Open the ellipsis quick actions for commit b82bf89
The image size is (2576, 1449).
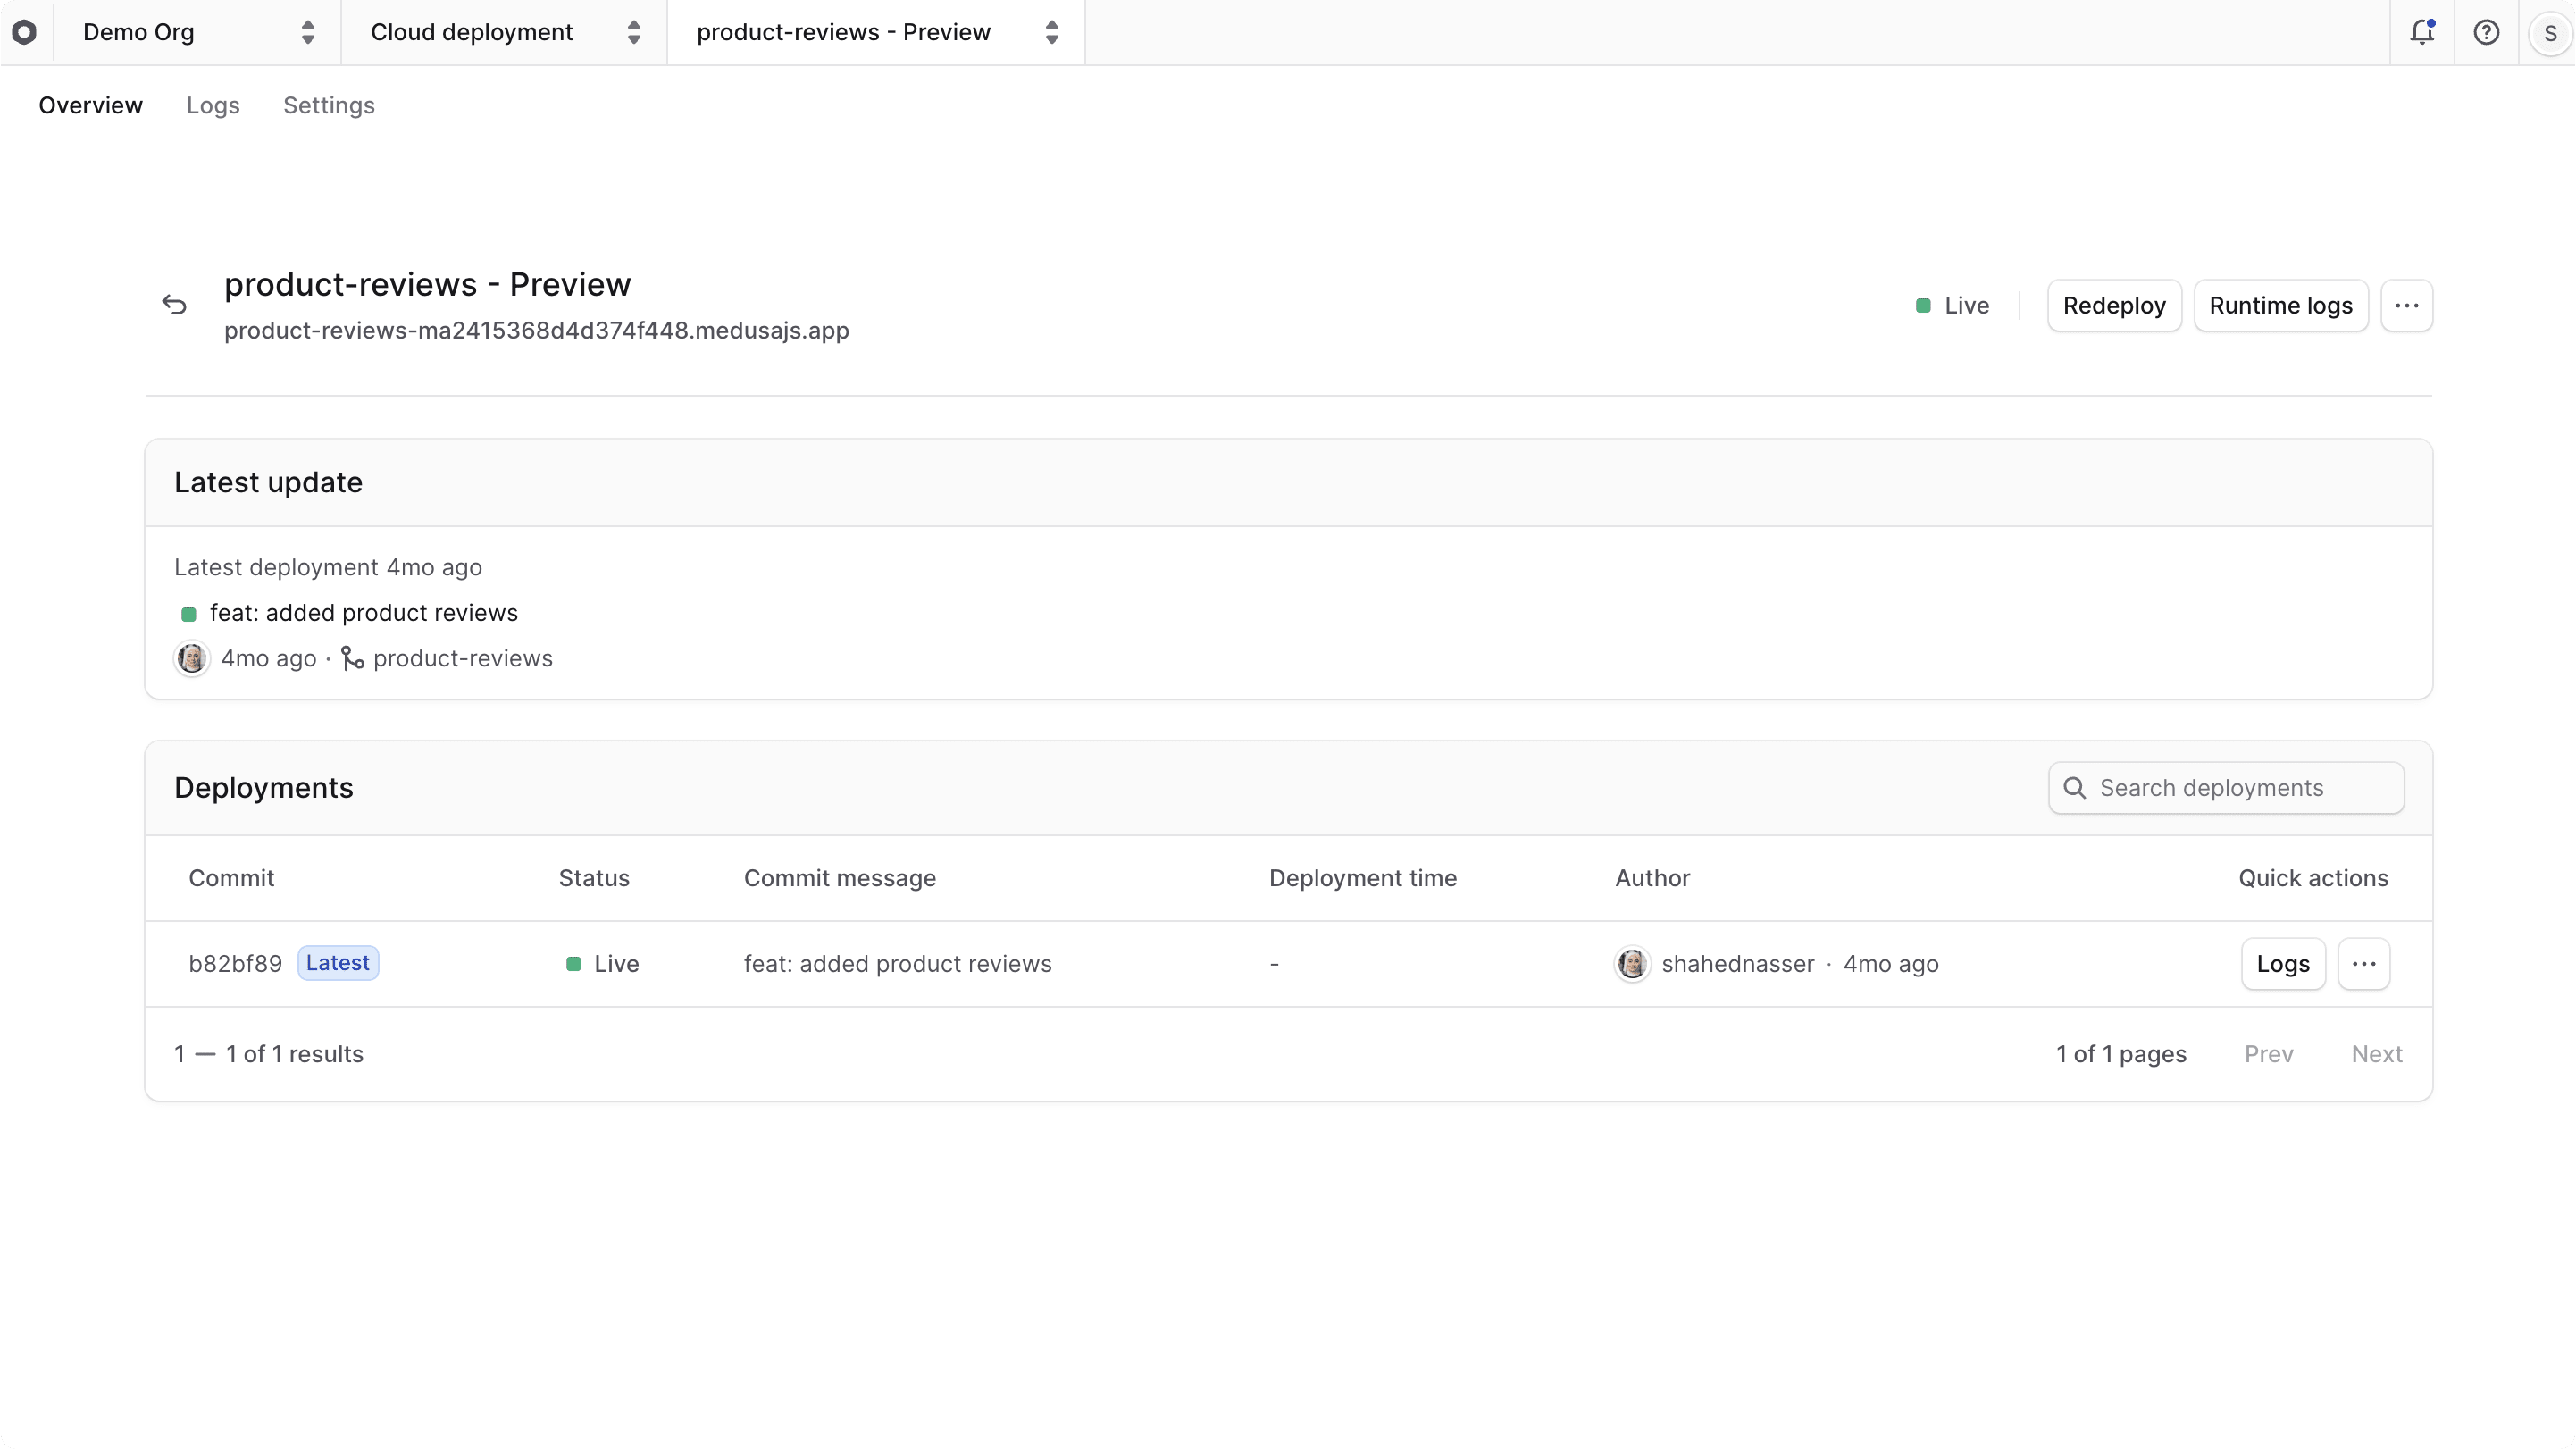click(x=2364, y=963)
